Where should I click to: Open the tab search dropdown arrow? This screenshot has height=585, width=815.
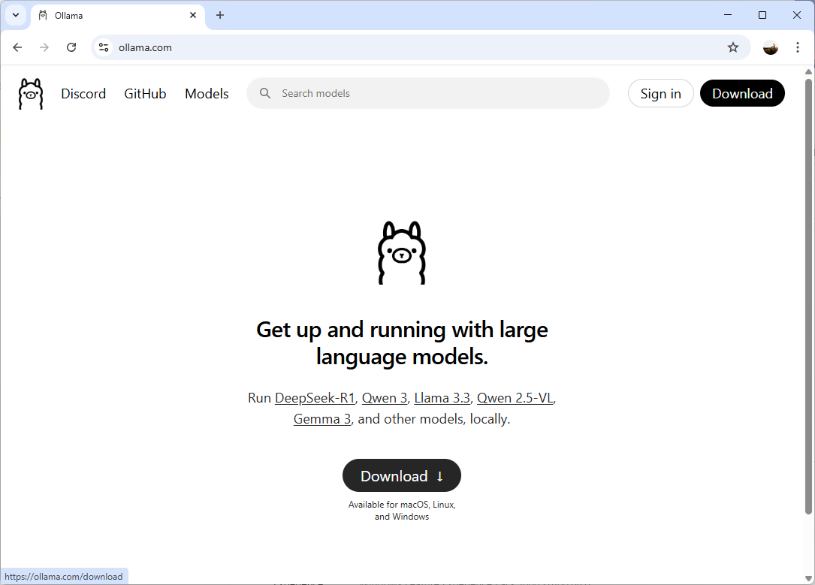[16, 15]
